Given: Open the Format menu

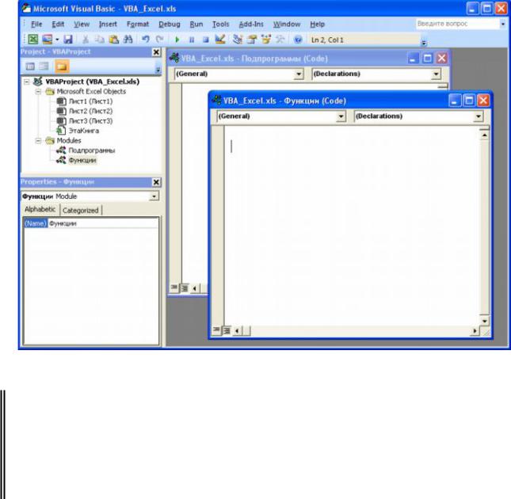Looking at the screenshot, I should [138, 24].
